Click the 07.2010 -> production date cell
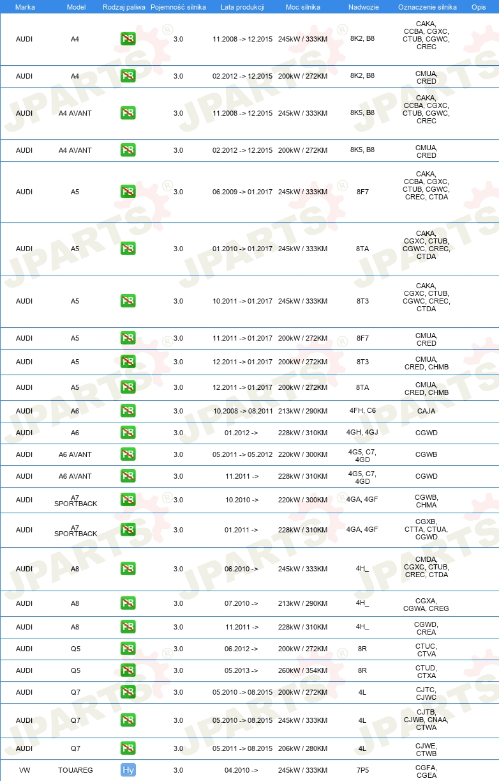 point(241,603)
